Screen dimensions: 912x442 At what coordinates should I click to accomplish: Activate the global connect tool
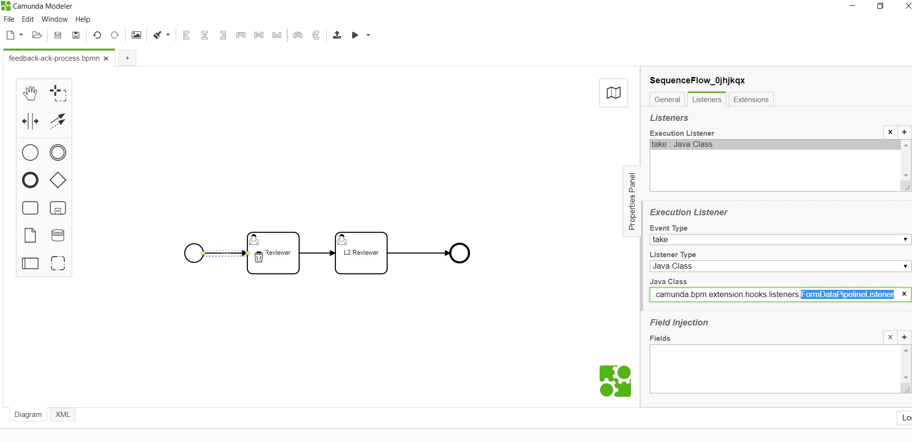click(58, 121)
